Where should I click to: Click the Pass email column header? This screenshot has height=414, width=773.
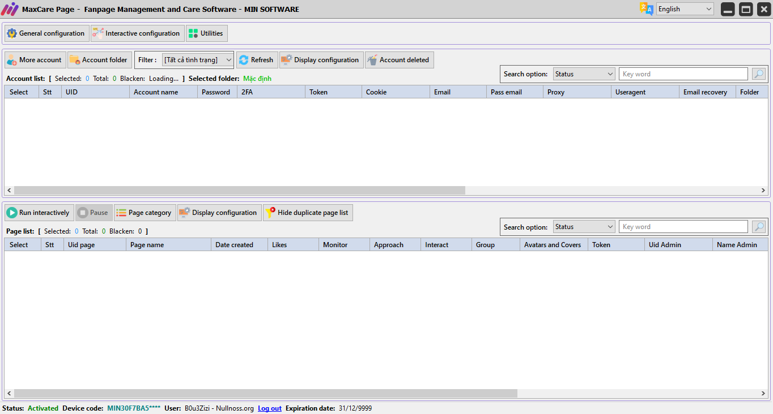click(515, 92)
